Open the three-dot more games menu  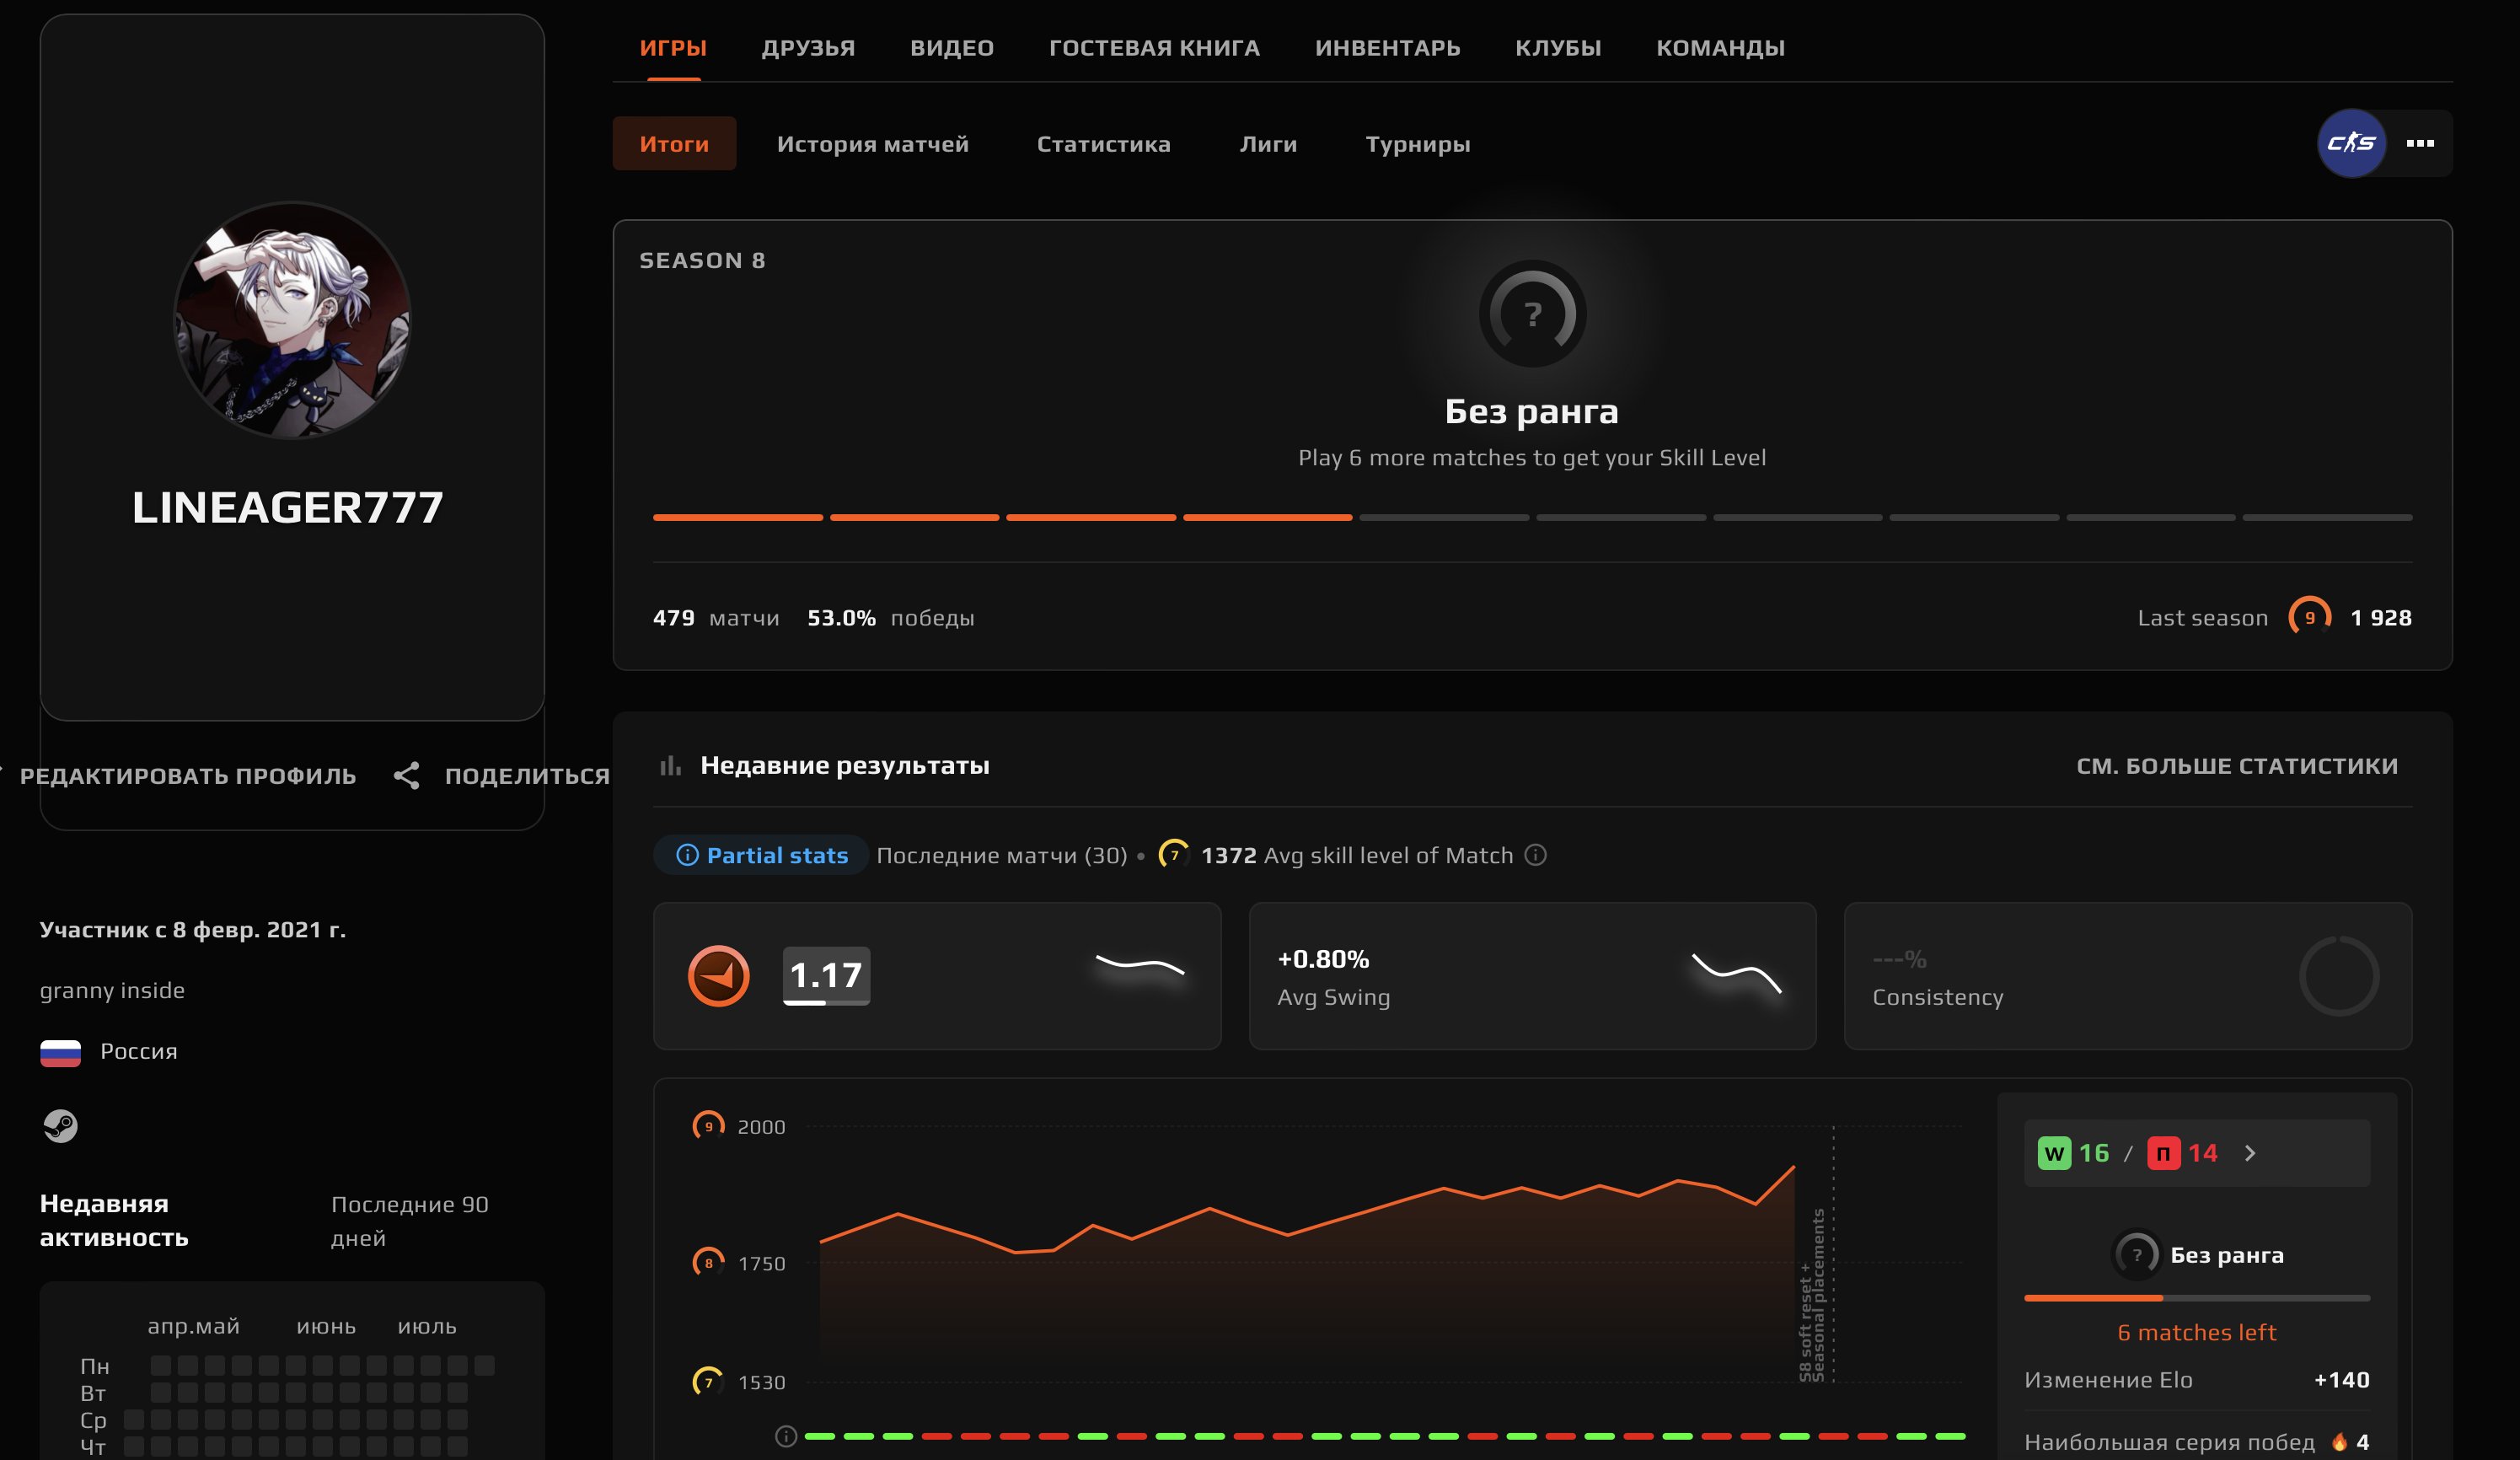pyautogui.click(x=2420, y=143)
